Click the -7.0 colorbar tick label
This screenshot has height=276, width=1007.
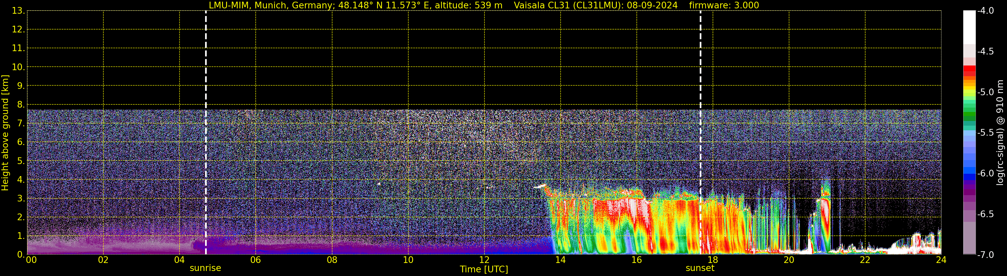985,255
